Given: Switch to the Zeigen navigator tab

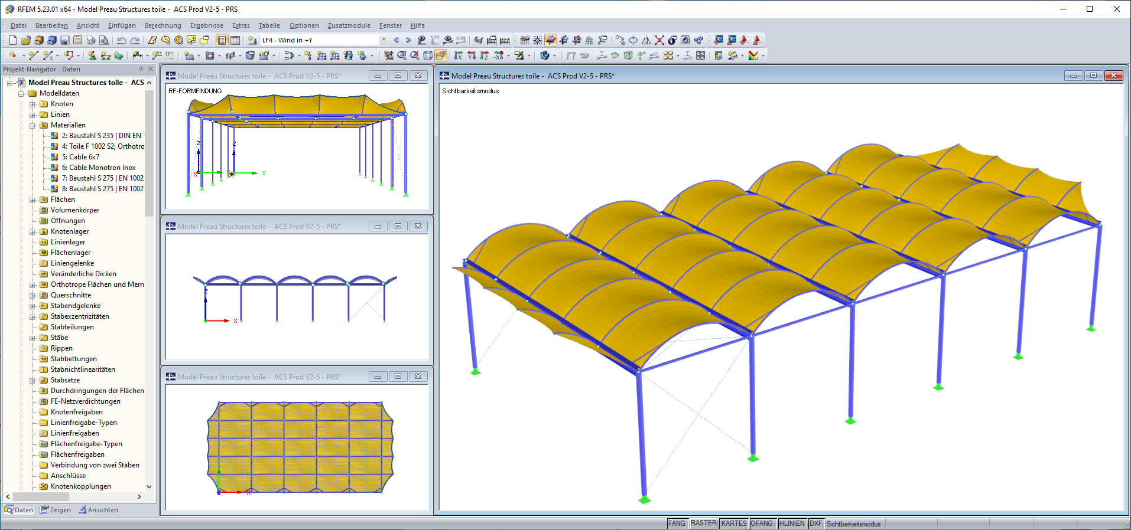Looking at the screenshot, I should pyautogui.click(x=56, y=510).
